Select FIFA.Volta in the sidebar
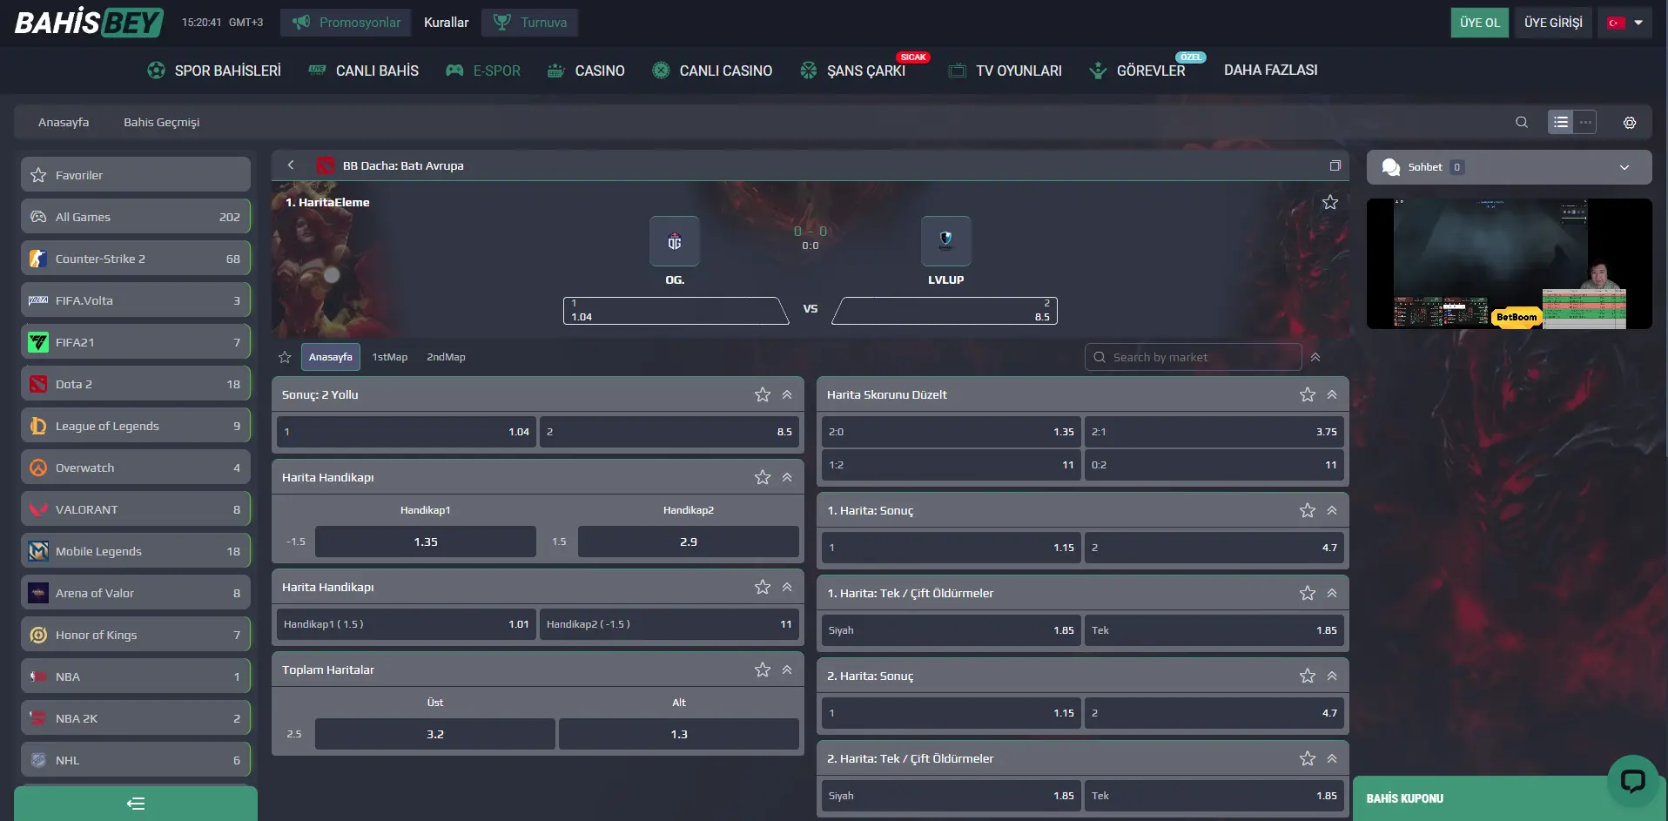The image size is (1668, 821). click(x=136, y=300)
